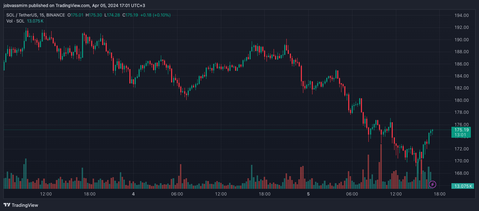The height and width of the screenshot is (211, 479).
Task: Click the 186.00 price axis label
Action: click(x=462, y=64)
